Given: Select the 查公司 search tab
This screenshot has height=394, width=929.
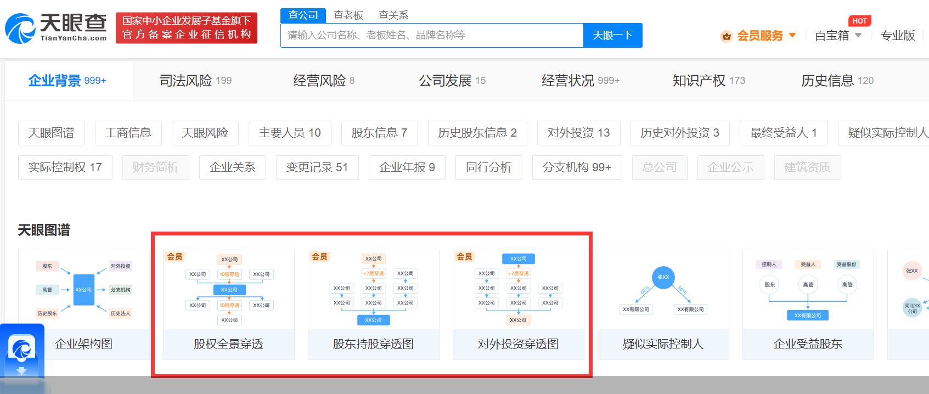Looking at the screenshot, I should click(x=303, y=15).
